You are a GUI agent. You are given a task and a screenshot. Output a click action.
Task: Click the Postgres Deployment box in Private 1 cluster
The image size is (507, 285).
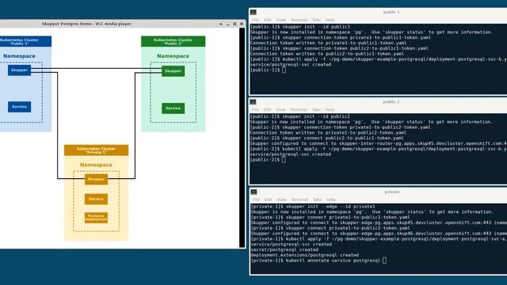pos(96,218)
